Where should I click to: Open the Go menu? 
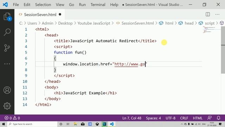pos(71,5)
